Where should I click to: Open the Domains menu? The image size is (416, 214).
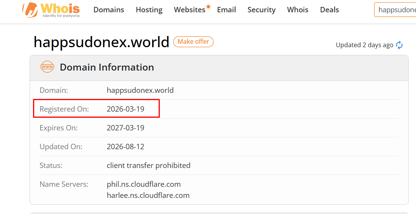point(109,10)
